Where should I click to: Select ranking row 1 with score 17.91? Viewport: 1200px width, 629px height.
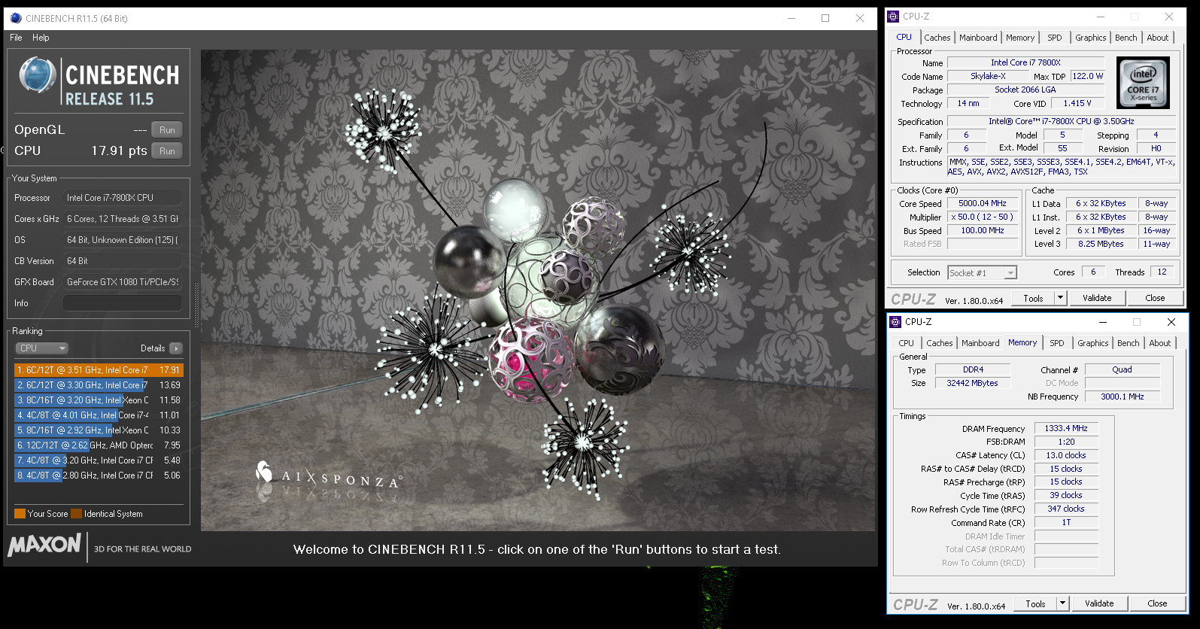99,370
